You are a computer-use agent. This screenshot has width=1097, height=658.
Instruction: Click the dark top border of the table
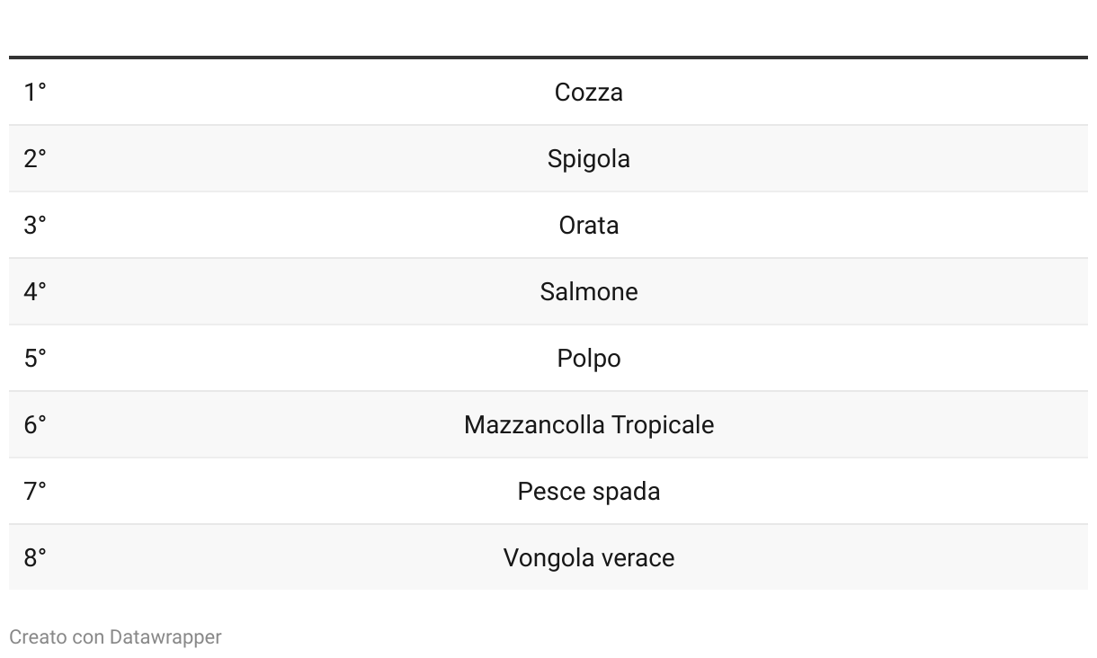coord(548,58)
